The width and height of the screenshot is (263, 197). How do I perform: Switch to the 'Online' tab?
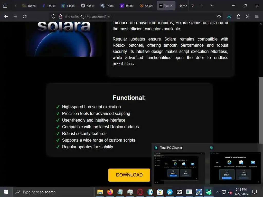click(x=49, y=6)
